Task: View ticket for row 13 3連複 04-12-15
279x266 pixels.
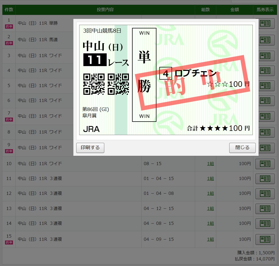Action: [x=265, y=209]
